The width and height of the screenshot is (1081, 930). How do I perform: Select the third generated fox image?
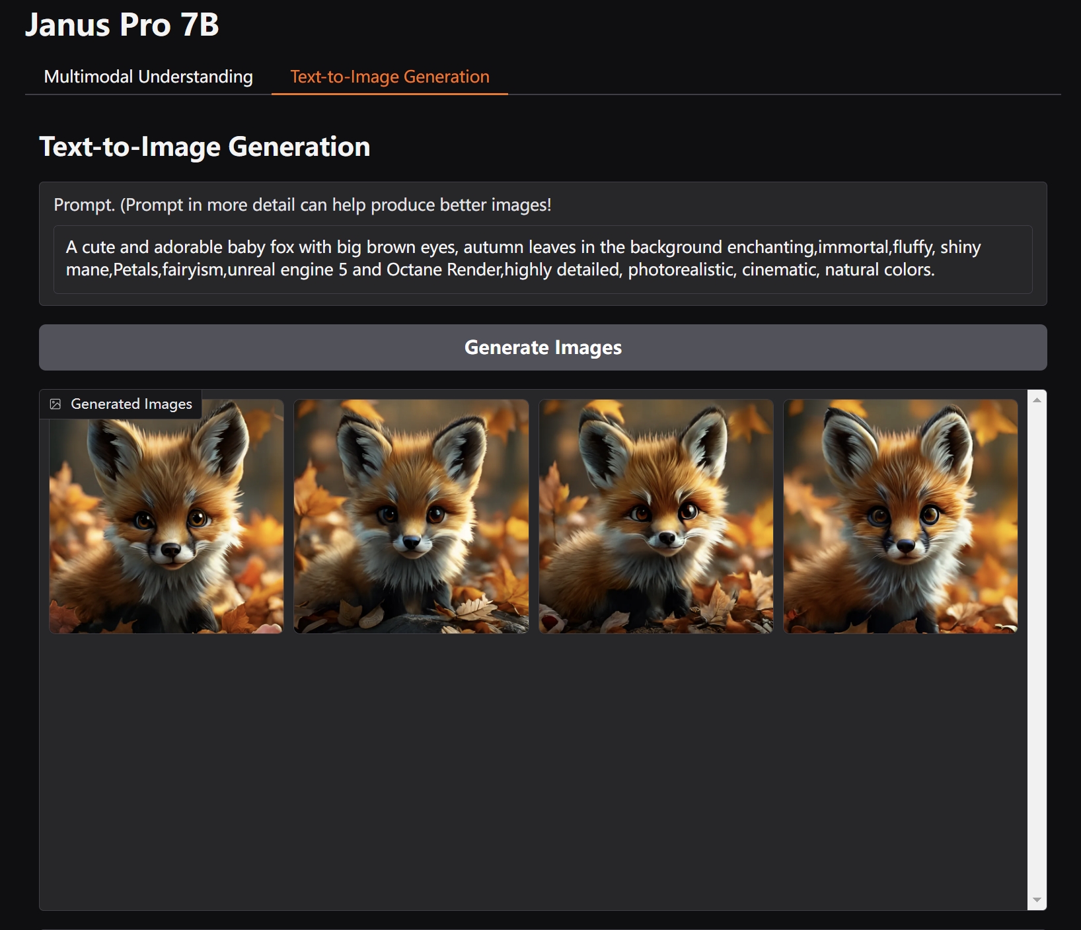pyautogui.click(x=655, y=516)
